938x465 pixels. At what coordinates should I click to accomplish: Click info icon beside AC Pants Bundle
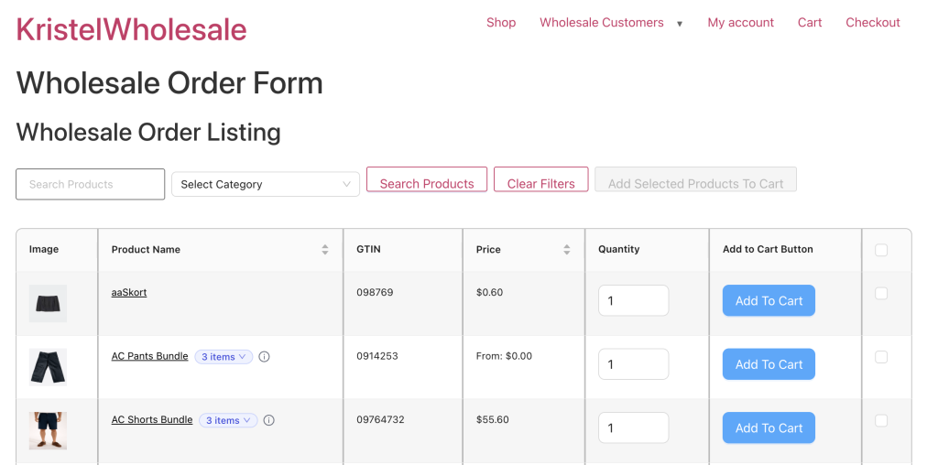tap(265, 357)
